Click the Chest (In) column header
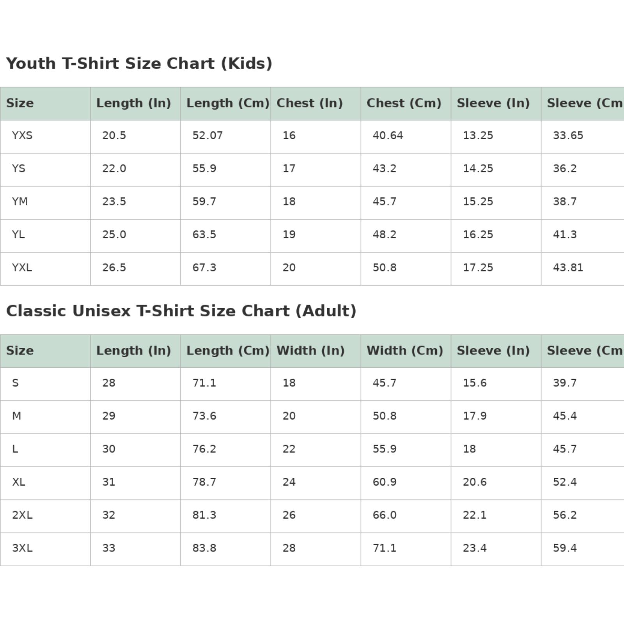 (310, 103)
